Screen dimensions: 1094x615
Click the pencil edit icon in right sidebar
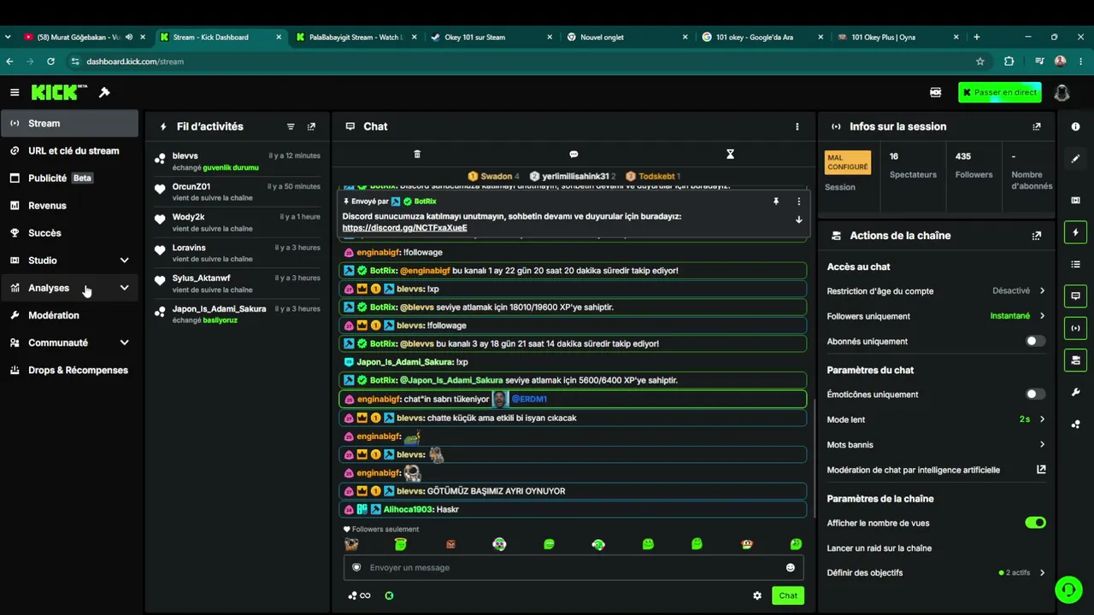1075,158
